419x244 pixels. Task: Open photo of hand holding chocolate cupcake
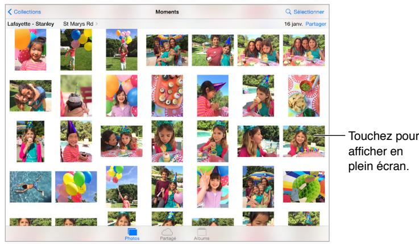(76, 96)
